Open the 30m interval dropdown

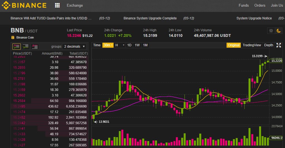(108, 45)
